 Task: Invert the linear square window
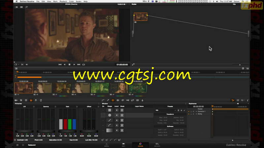point(116,110)
